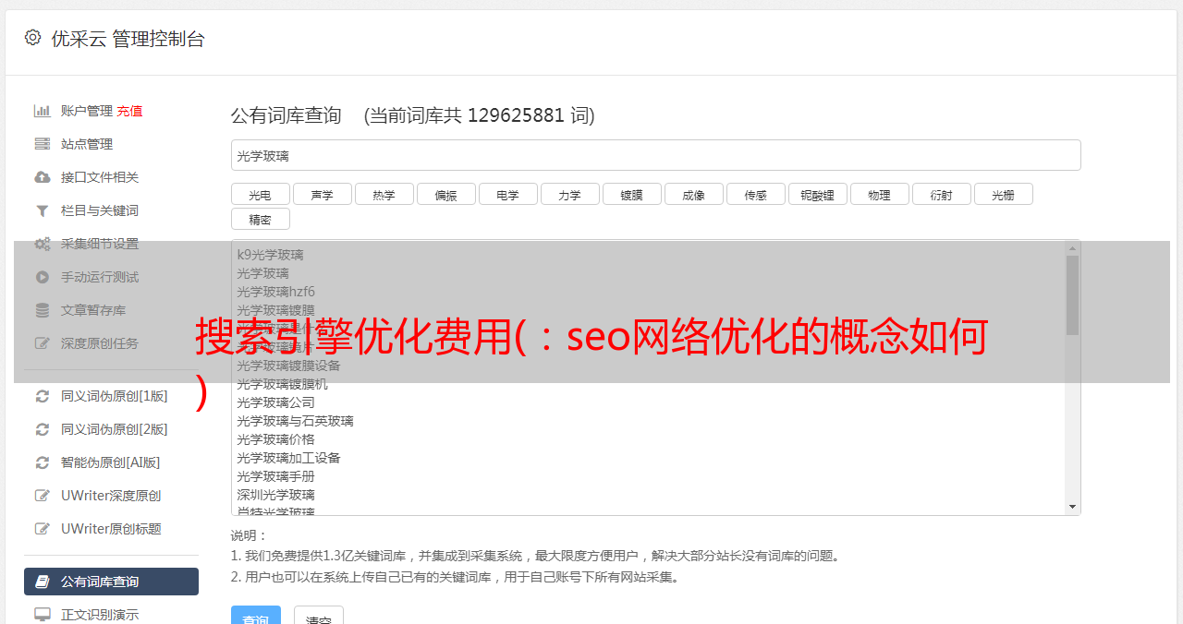This screenshot has height=624, width=1183.
Task: Click the 声学 tag button
Action: coord(323,195)
